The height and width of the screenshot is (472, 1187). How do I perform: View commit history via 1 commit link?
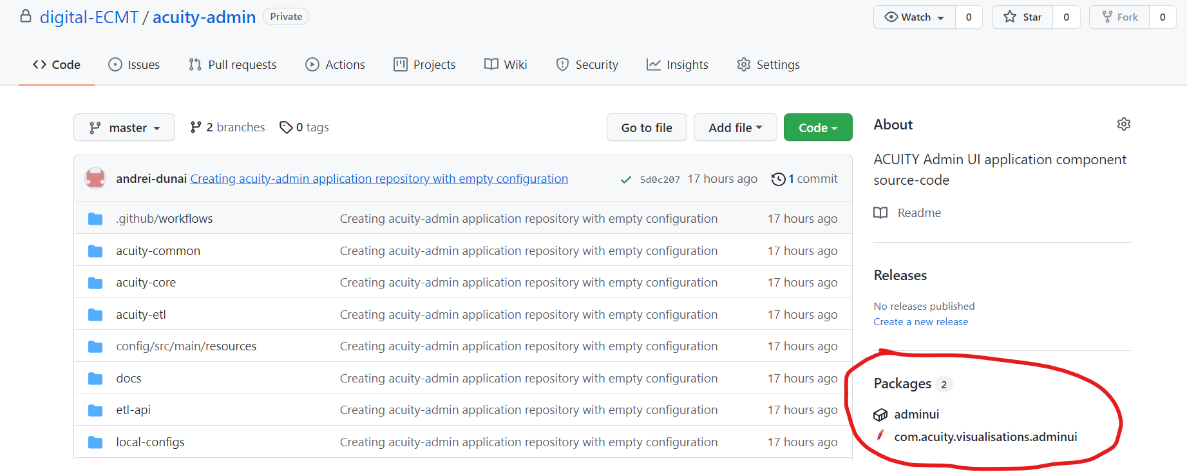pos(804,179)
